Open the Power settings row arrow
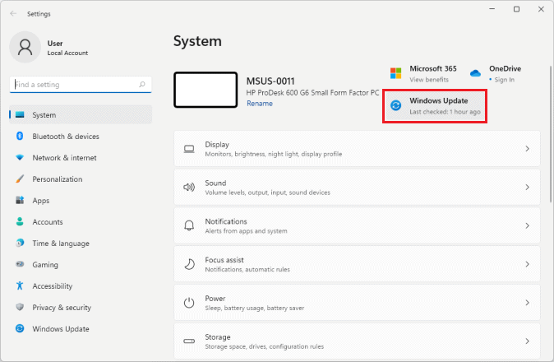This screenshot has height=362, width=554. point(527,303)
